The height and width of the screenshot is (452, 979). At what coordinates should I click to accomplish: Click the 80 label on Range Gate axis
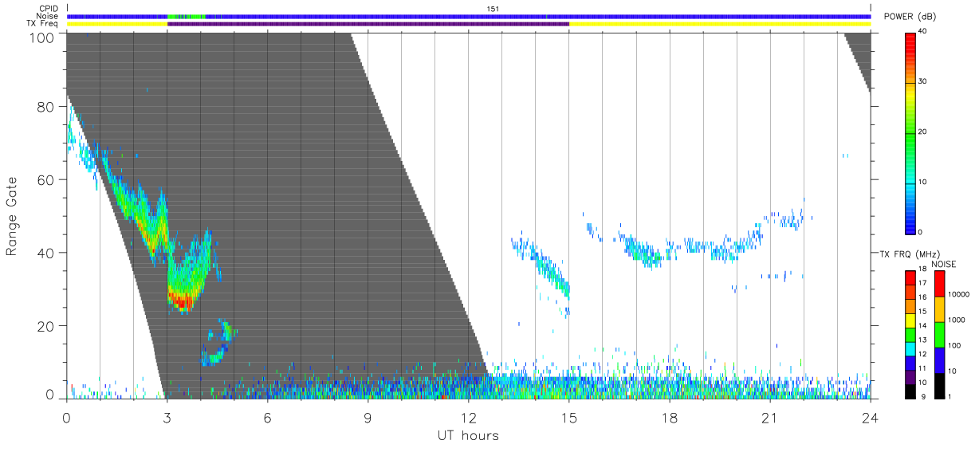(x=45, y=107)
